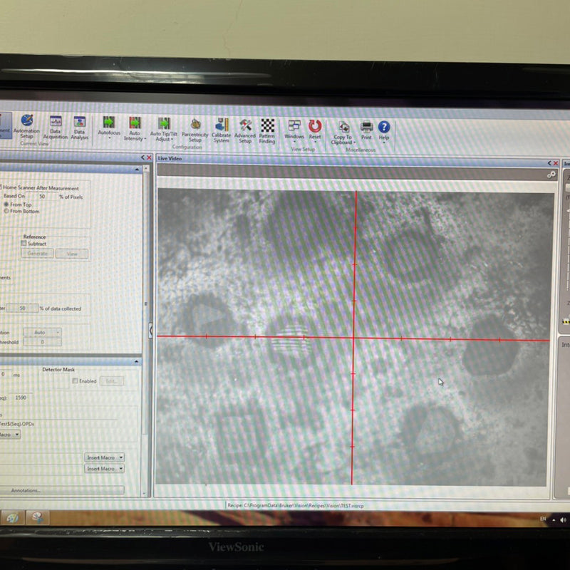The image size is (570, 570).
Task: Collapse the Detector Mask section arrow
Action: [x=136, y=361]
